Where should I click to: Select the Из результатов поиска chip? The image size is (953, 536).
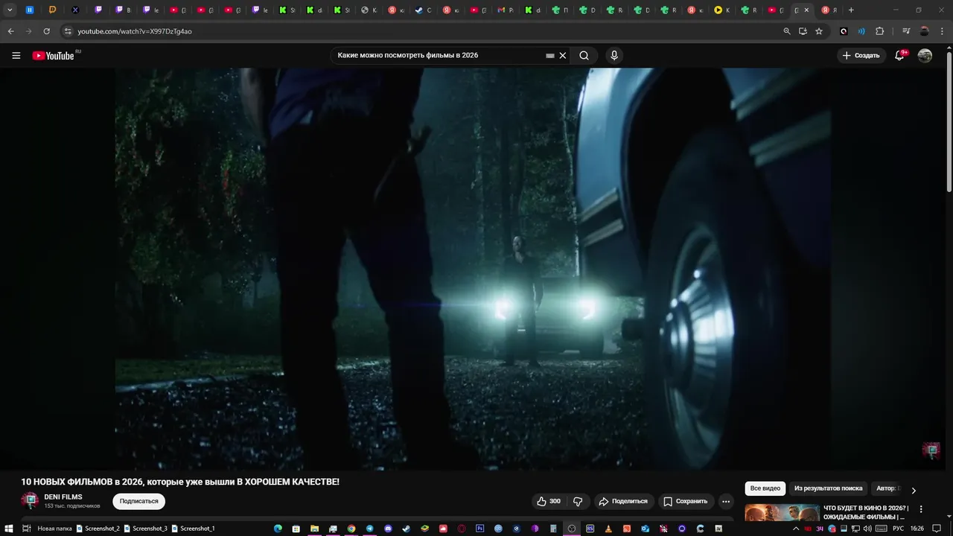pyautogui.click(x=828, y=488)
